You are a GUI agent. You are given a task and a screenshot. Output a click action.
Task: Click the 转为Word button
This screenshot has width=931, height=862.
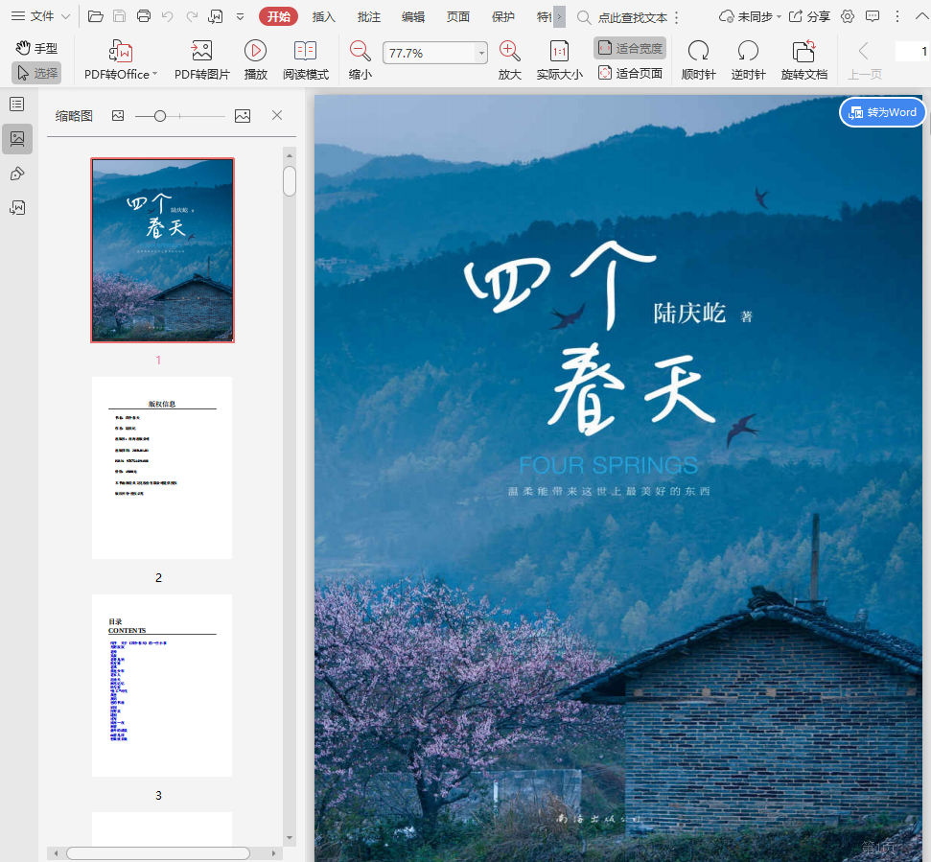[882, 112]
